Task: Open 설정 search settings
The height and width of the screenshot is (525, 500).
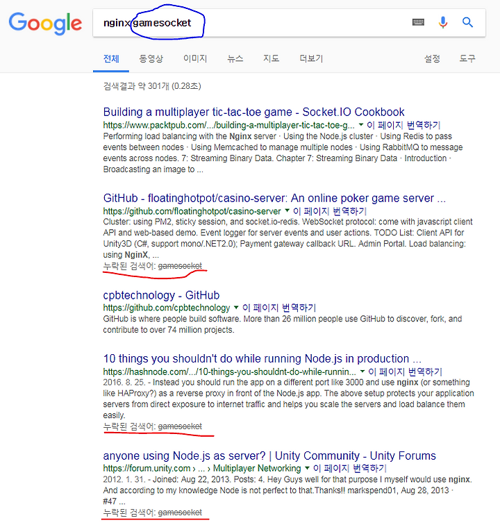Action: 432,58
